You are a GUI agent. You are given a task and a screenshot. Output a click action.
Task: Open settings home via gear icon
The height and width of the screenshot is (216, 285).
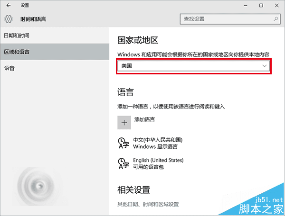(9, 19)
